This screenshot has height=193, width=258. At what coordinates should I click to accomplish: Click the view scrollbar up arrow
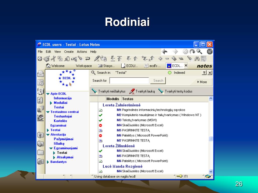(211, 99)
